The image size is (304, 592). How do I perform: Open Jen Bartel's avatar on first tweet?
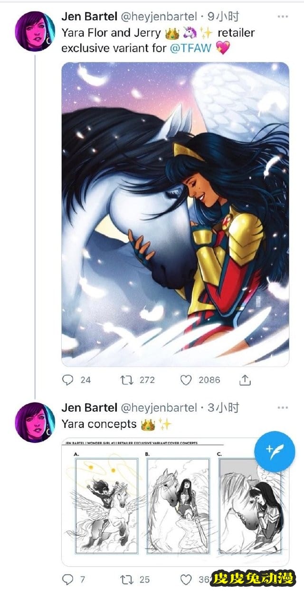[35, 31]
